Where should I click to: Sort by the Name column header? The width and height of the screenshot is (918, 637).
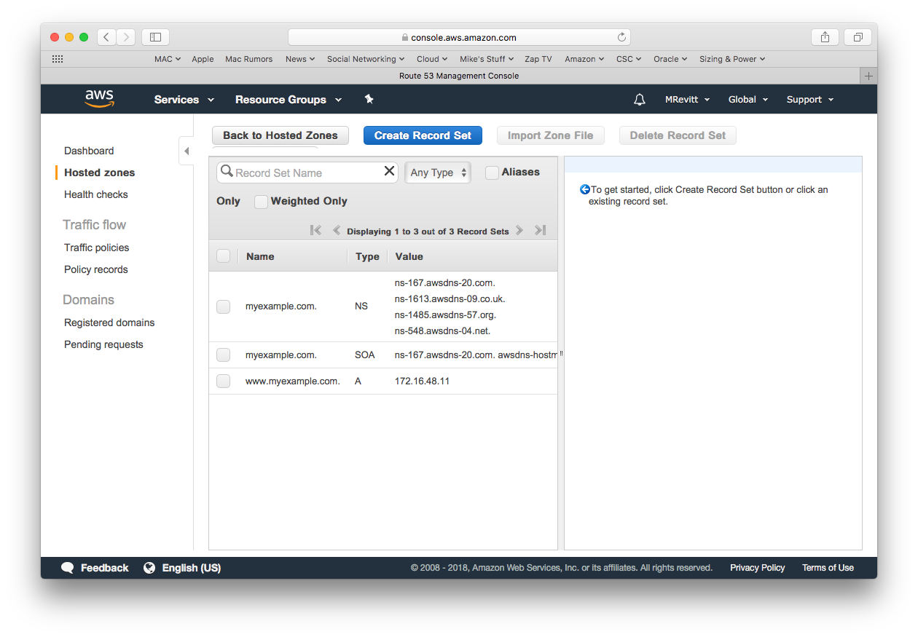(x=260, y=256)
